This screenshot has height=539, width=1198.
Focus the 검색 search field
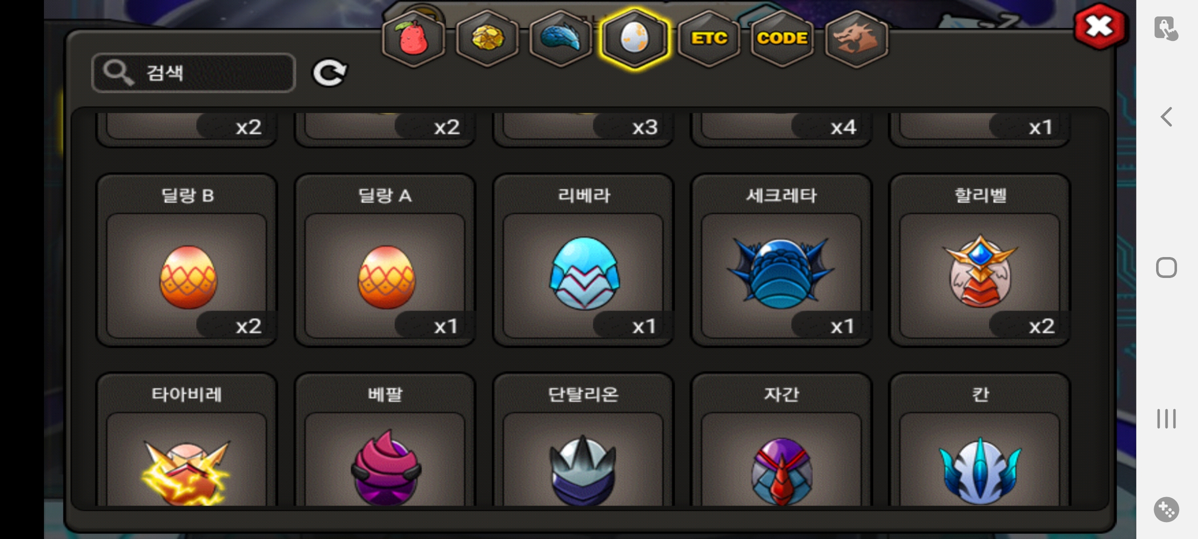pos(194,73)
